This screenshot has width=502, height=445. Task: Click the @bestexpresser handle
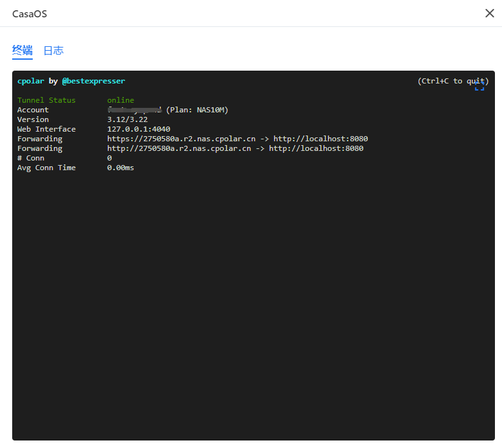[x=94, y=81]
